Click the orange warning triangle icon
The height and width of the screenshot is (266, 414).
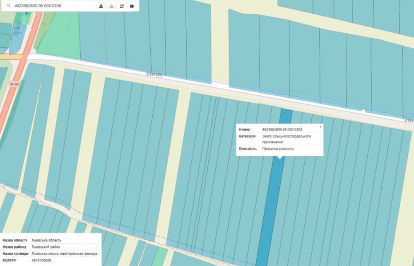point(111,6)
